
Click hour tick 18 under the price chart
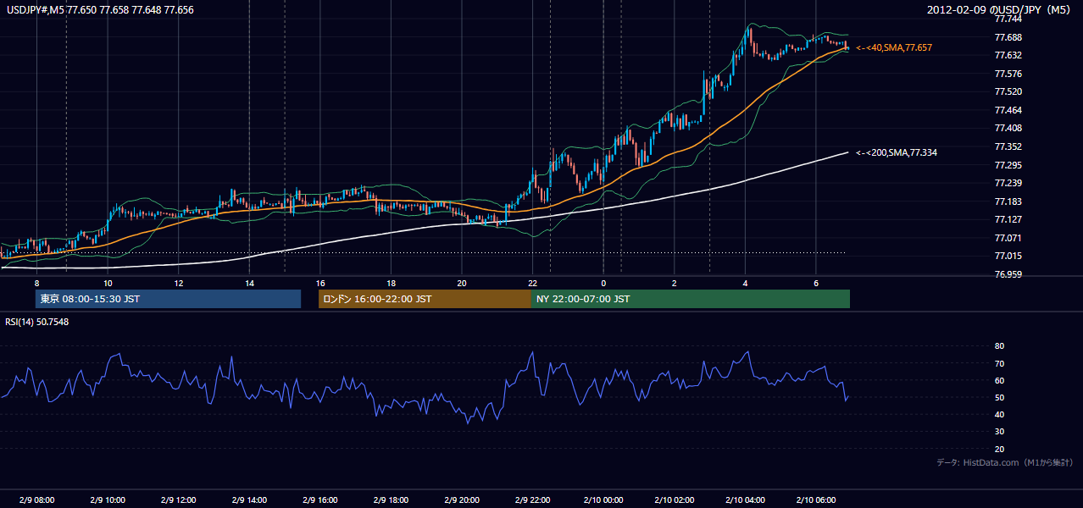click(x=391, y=283)
